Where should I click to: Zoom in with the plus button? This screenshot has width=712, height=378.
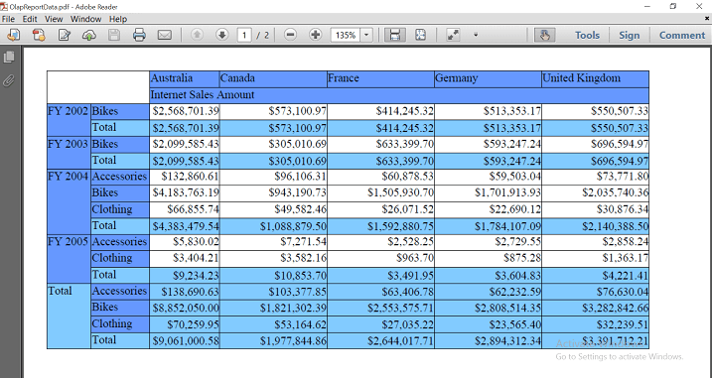(315, 35)
